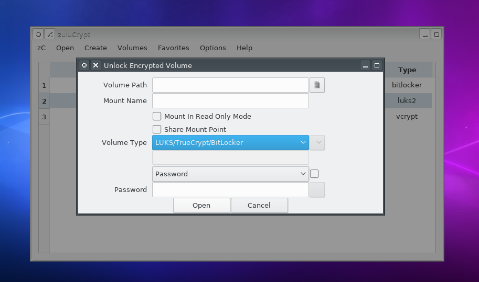Minimize the Unlock Encrypted Volume dialog
This screenshot has height=282, width=479.
(365, 65)
